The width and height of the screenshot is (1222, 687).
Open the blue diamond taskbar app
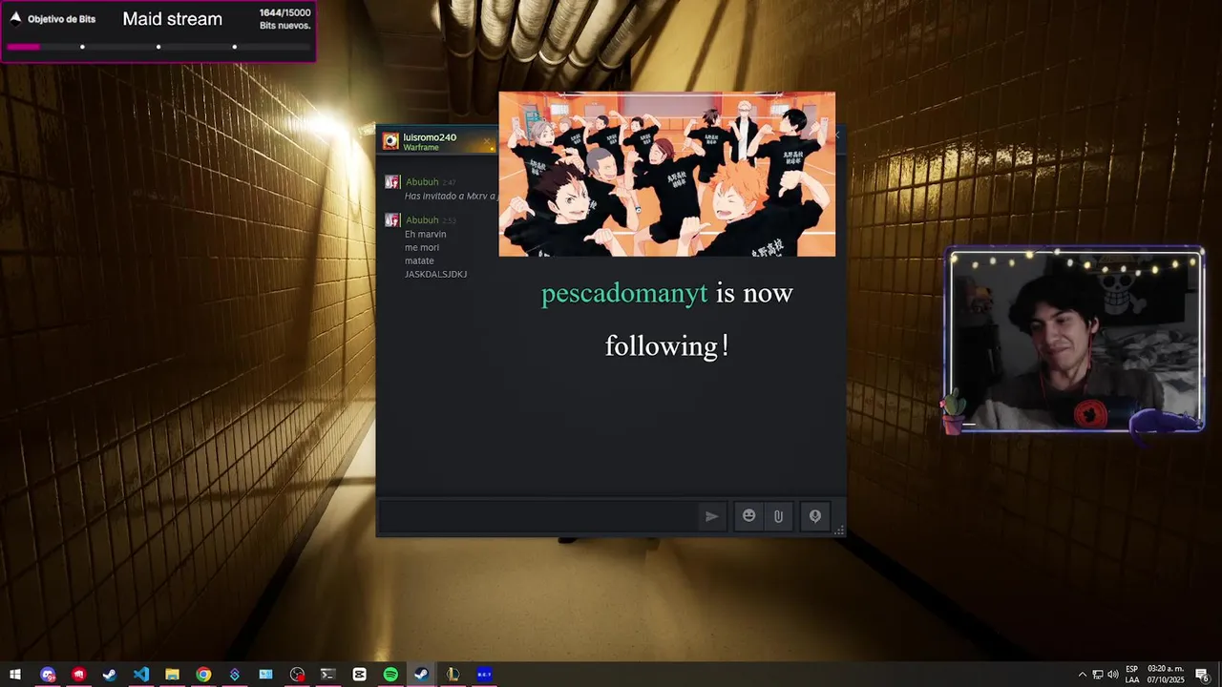(x=235, y=675)
